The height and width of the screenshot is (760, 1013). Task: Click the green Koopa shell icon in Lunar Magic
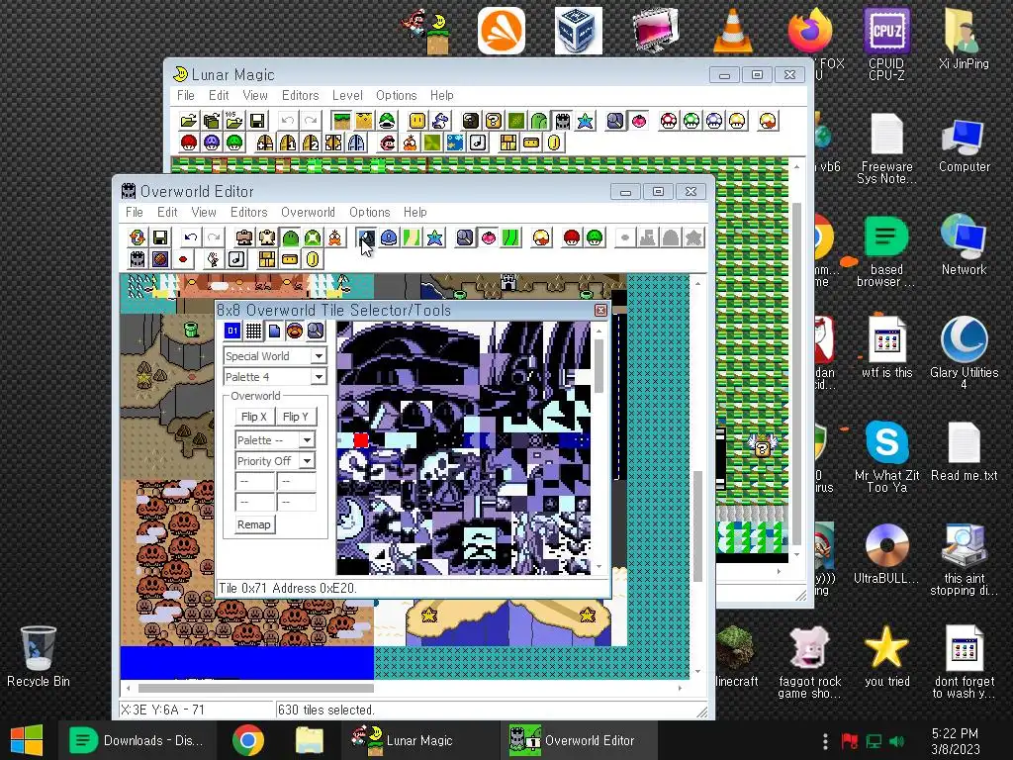[x=387, y=121]
